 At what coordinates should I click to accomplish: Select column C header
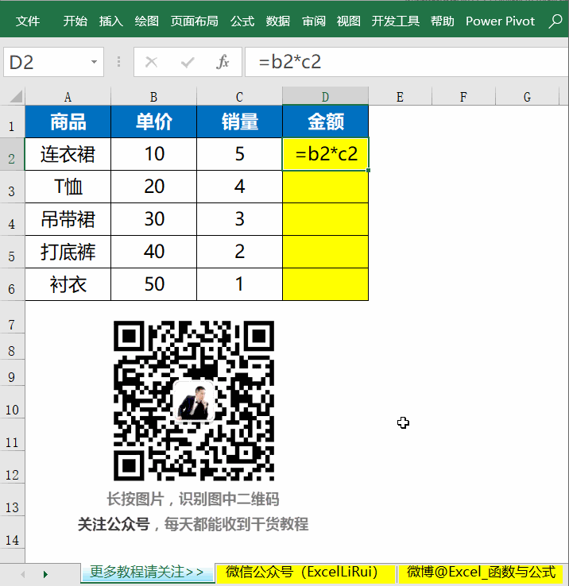pyautogui.click(x=239, y=97)
